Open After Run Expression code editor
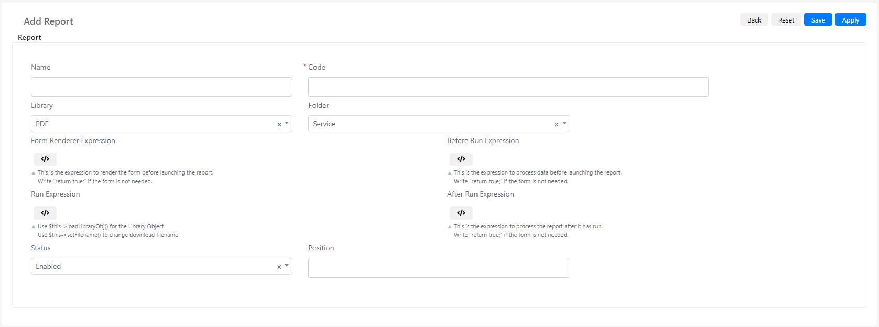Image resolution: width=879 pixels, height=327 pixels. click(x=461, y=213)
